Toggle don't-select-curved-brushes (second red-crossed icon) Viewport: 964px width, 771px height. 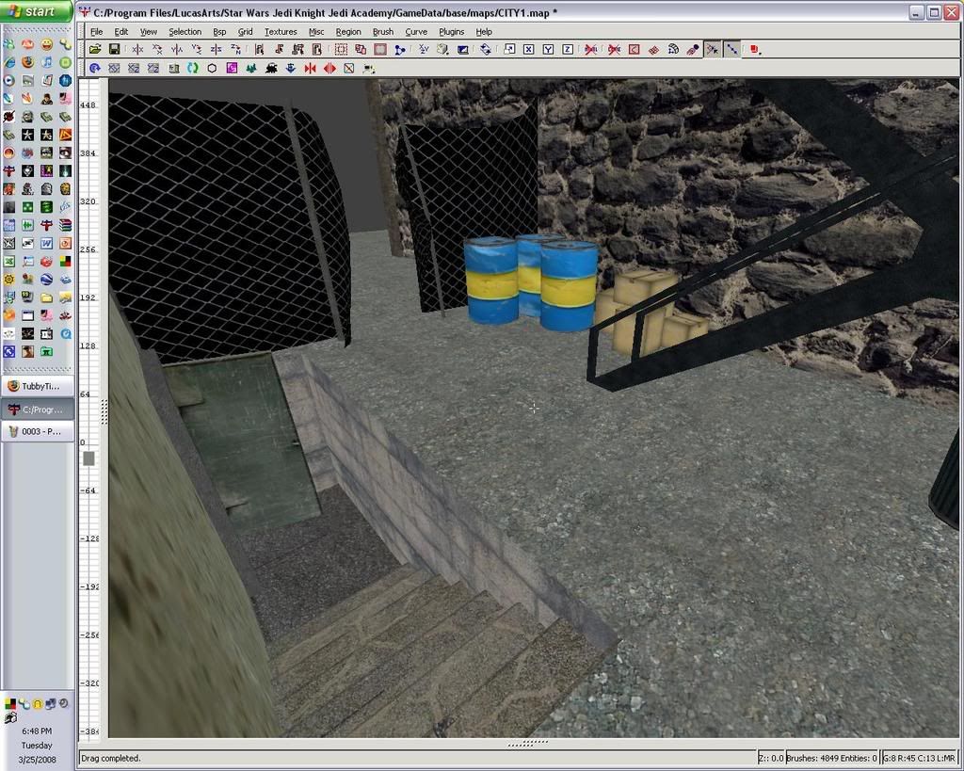click(x=614, y=49)
